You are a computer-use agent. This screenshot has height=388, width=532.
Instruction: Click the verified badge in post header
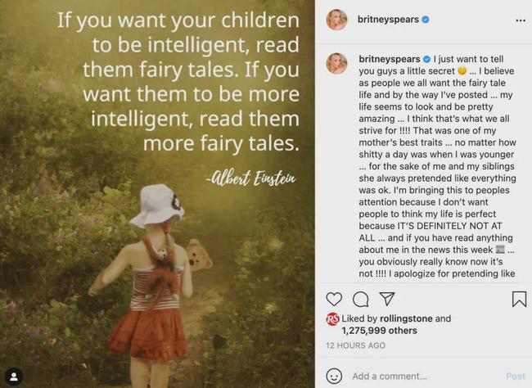[426, 19]
